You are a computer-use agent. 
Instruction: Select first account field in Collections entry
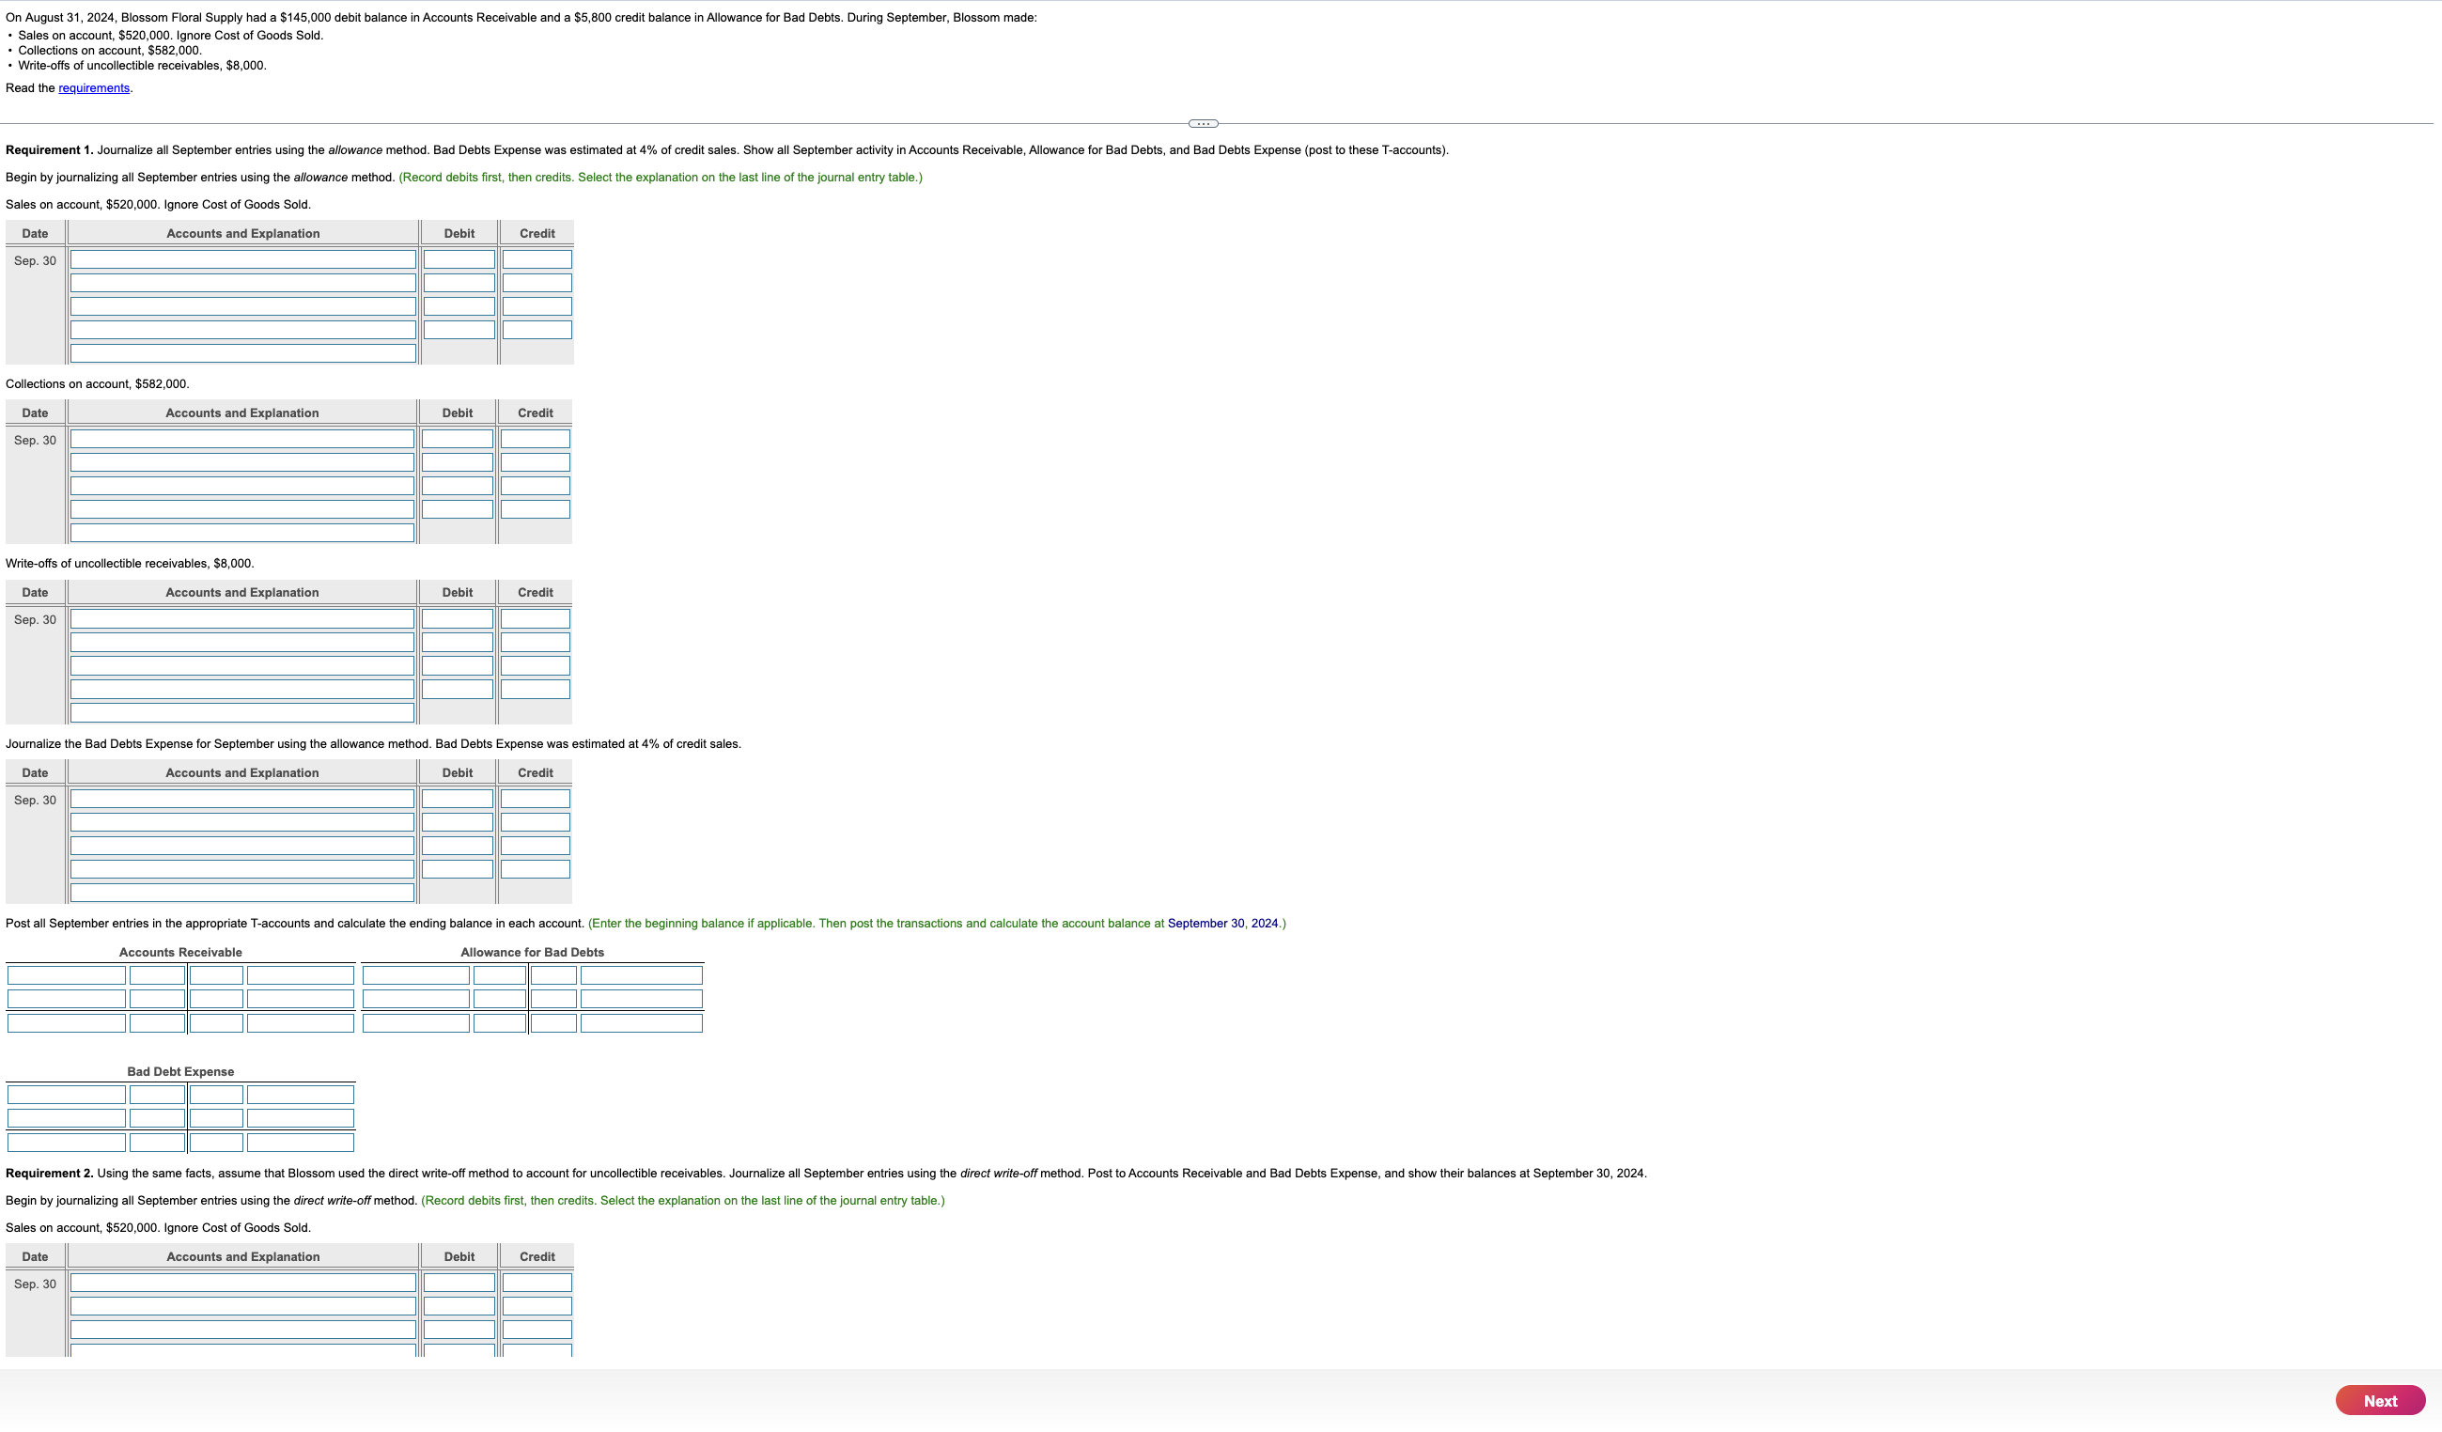click(x=241, y=439)
